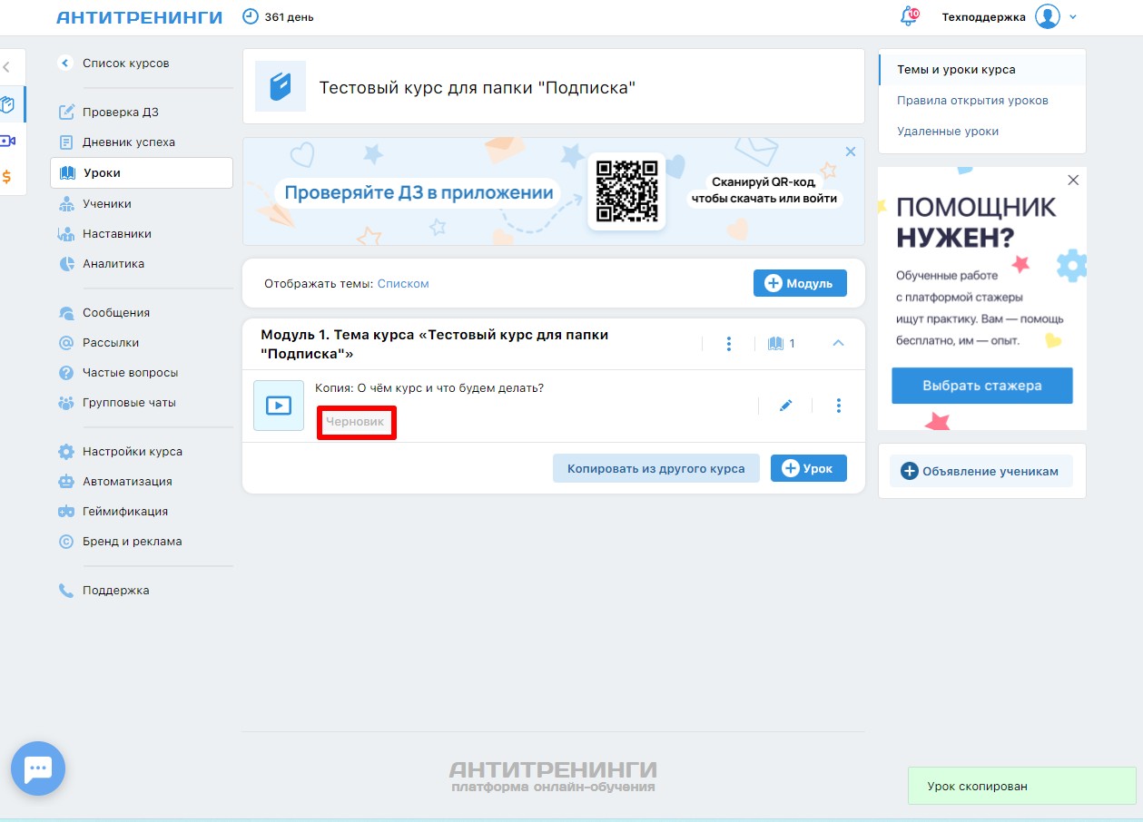1143x822 pixels.
Task: Open 'Проверка ДЗ' in the sidebar
Action: pyautogui.click(x=120, y=113)
